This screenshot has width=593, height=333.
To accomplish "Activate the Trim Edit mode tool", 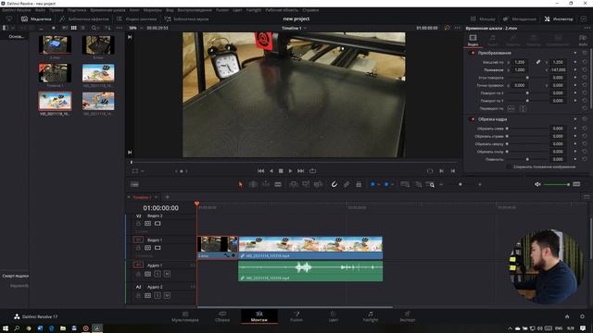I will (253, 184).
